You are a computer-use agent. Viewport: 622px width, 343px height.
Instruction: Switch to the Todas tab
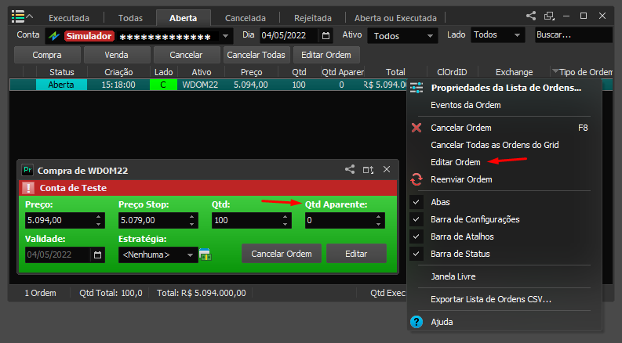130,18
